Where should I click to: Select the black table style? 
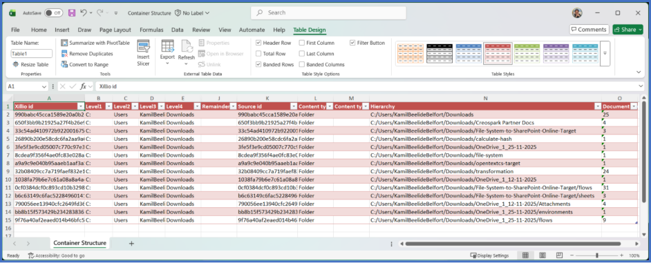point(440,53)
